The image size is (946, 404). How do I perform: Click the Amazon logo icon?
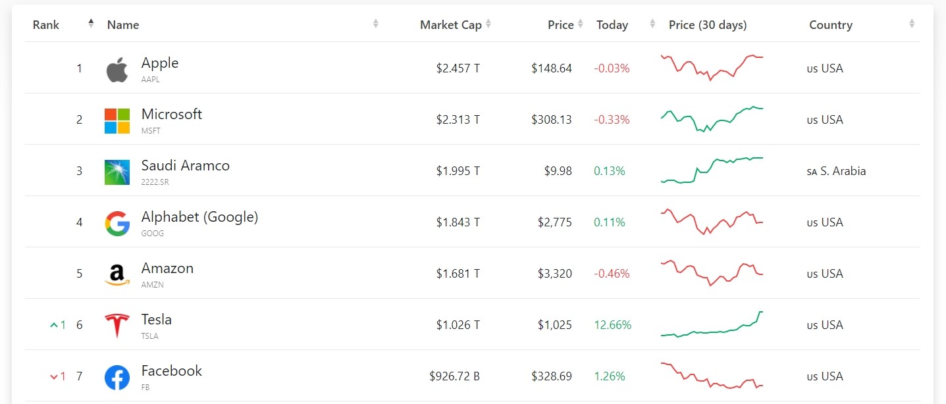click(x=117, y=275)
